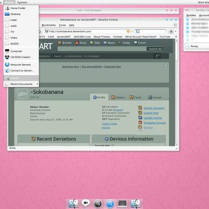Click the left Finder icon in dock
Viewport: 209px width, 209px height.
pos(74,204)
